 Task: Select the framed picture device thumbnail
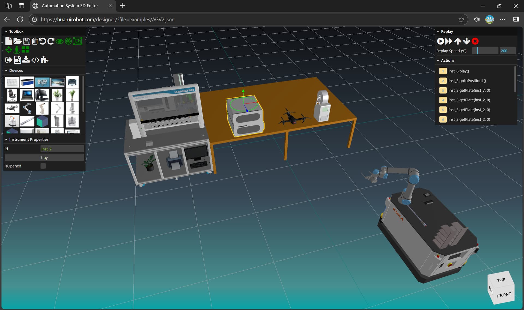click(x=57, y=82)
